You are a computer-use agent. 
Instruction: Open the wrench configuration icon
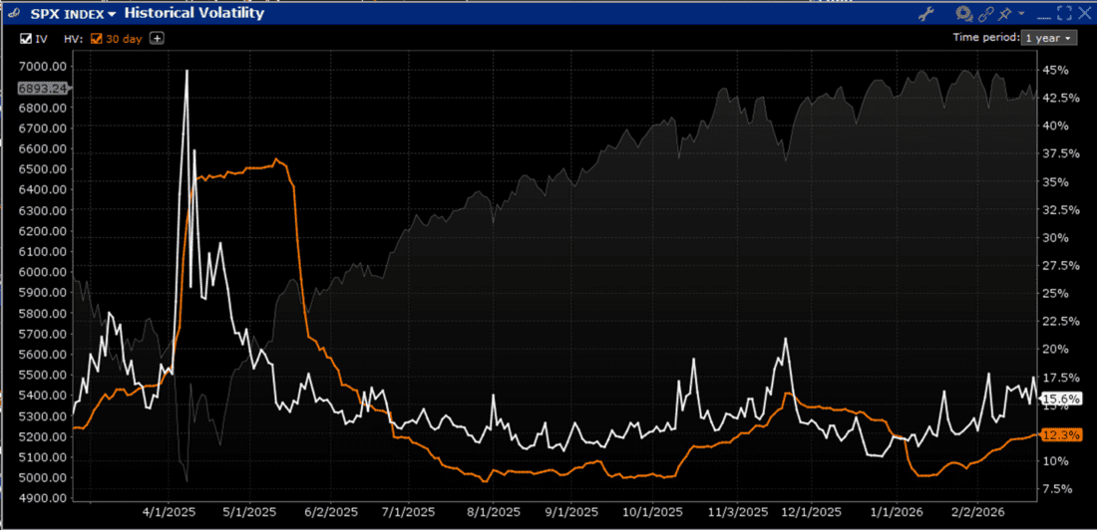[x=928, y=13]
